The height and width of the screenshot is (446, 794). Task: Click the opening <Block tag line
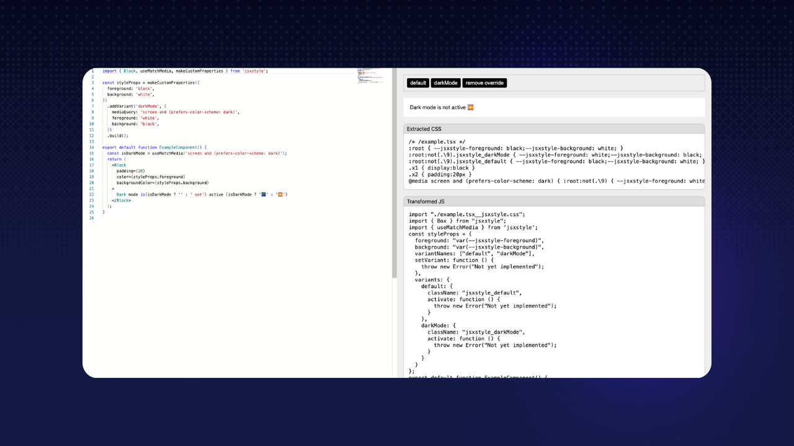click(x=119, y=165)
